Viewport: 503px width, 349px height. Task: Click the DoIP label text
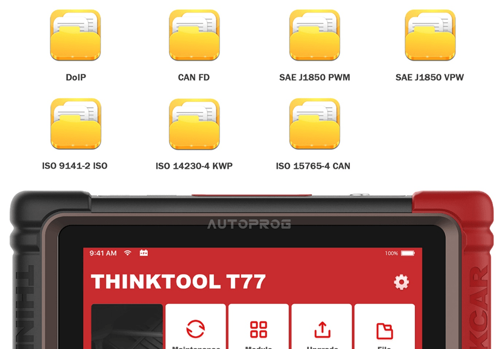tap(75, 77)
